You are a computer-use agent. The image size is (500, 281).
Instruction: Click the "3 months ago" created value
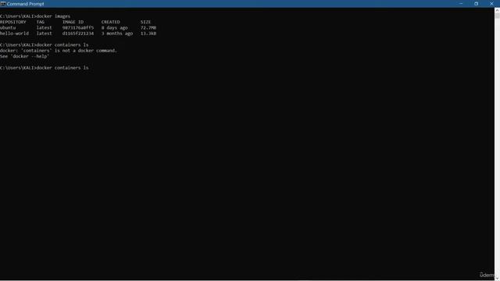click(117, 34)
